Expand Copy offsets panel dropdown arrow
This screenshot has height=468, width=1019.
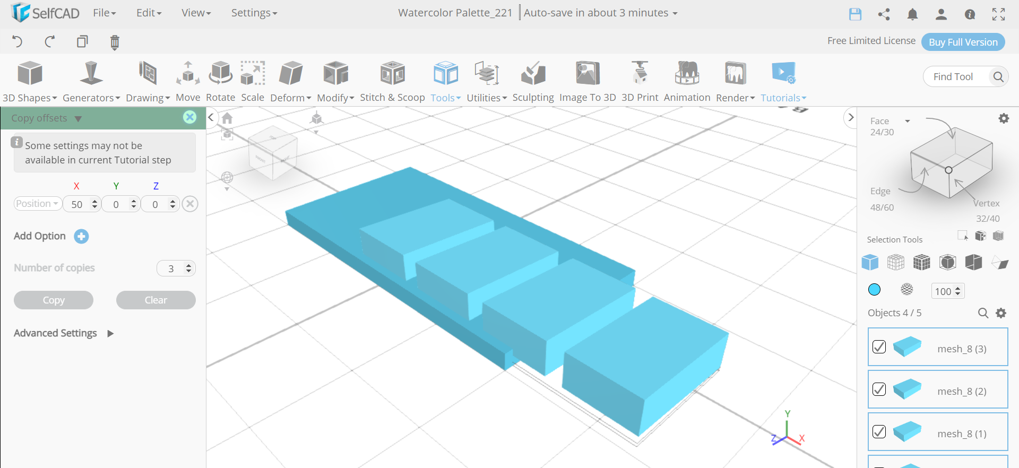tap(79, 119)
